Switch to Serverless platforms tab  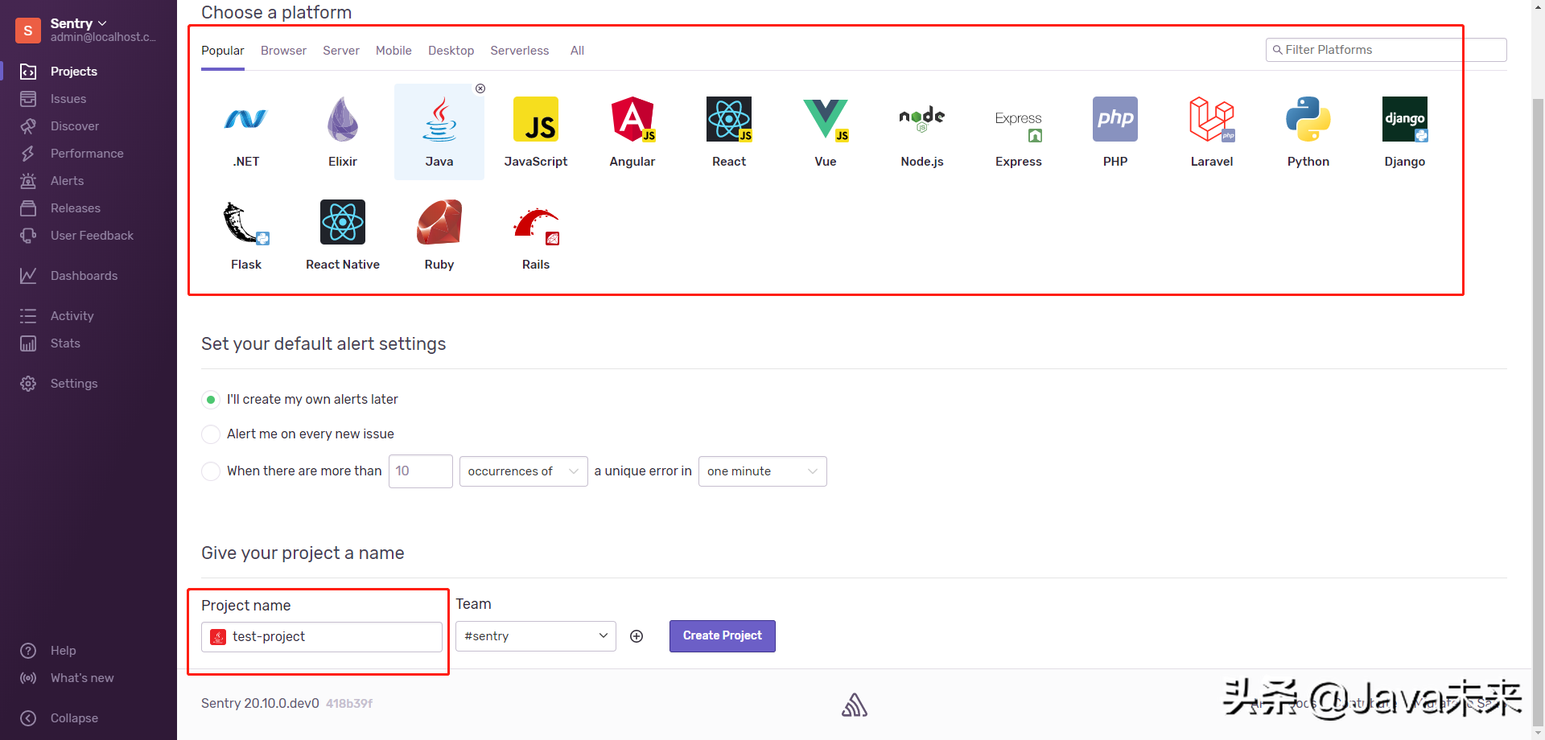point(520,51)
